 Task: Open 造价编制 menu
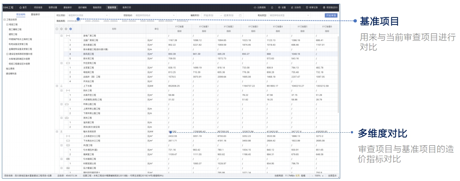pyautogui.click(x=82, y=7)
